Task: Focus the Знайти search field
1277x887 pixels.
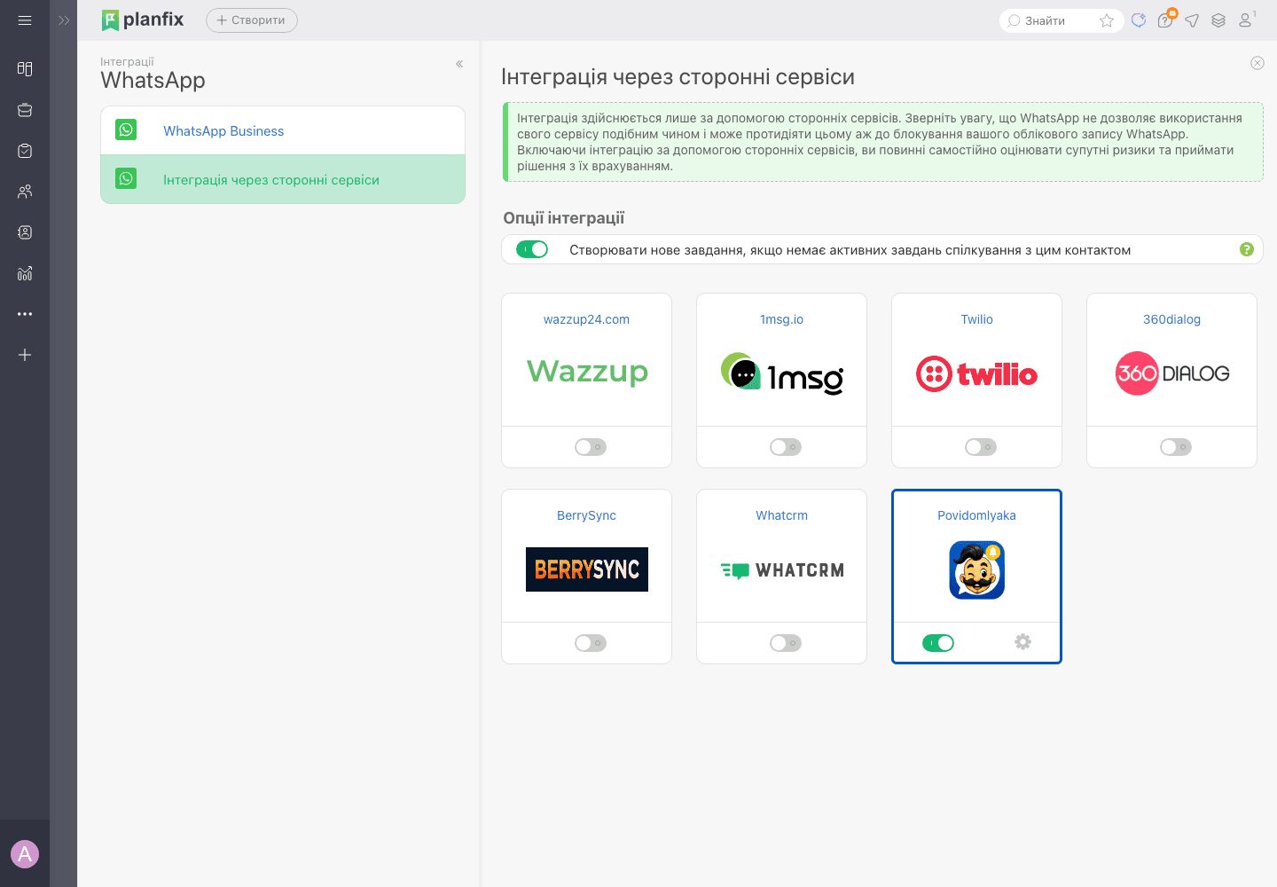Action: [1051, 20]
